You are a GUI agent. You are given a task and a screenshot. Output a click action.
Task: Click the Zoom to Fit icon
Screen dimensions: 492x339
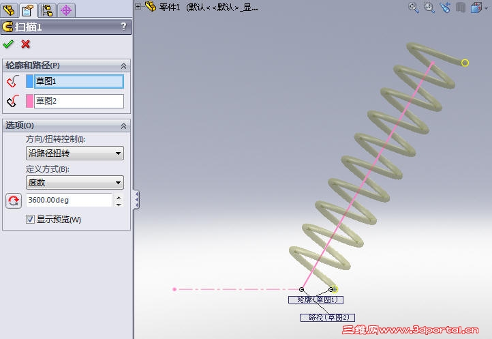tap(414, 8)
